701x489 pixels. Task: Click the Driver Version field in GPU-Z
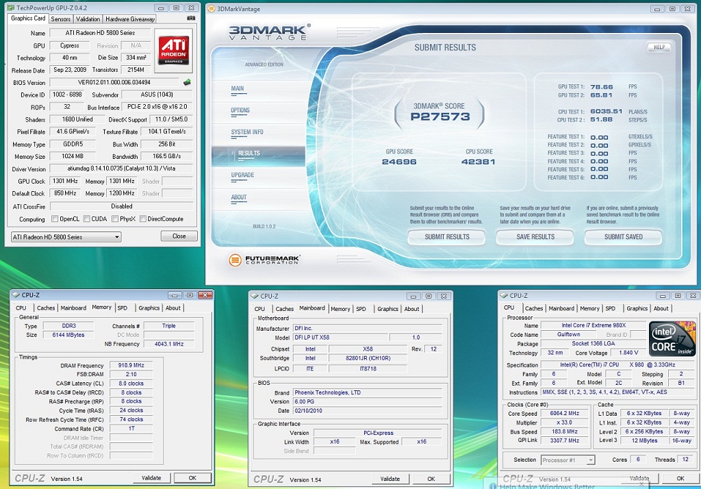coord(121,168)
